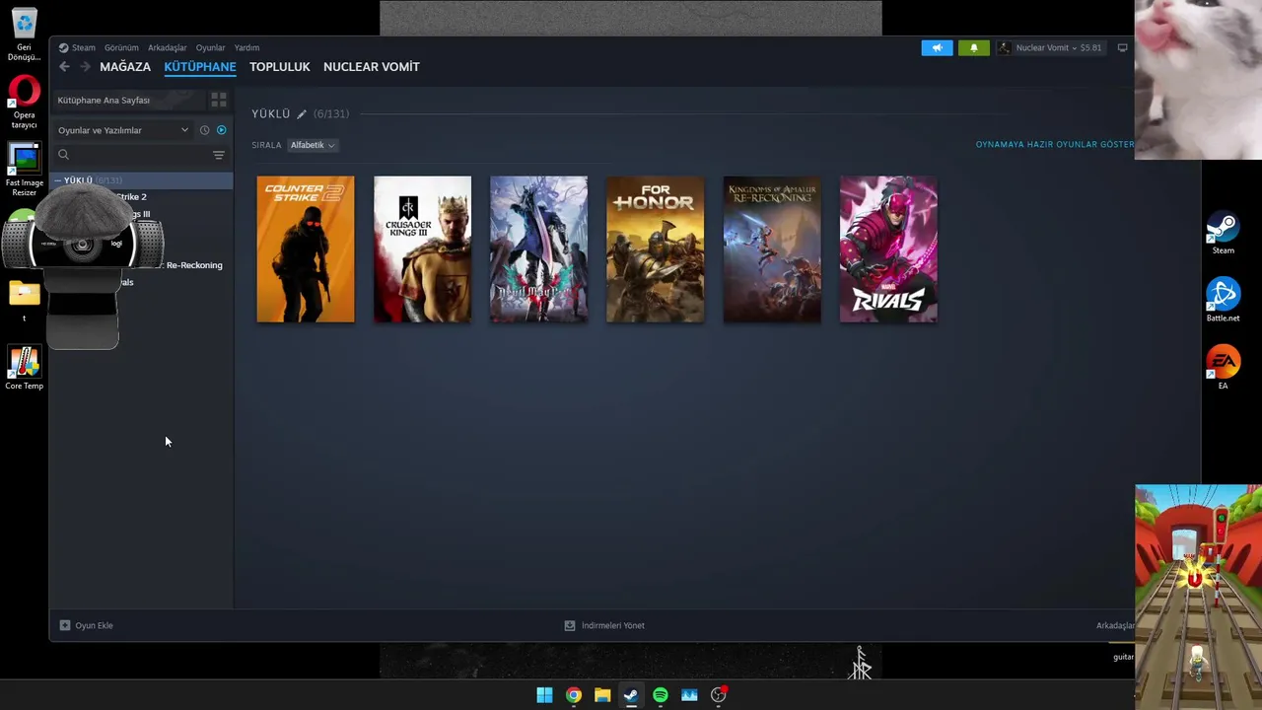The image size is (1262, 710).
Task: Open the Görünüm menu
Action: click(121, 47)
